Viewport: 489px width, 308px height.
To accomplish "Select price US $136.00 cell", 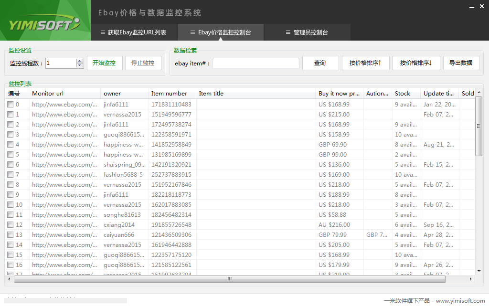I will [x=334, y=164].
